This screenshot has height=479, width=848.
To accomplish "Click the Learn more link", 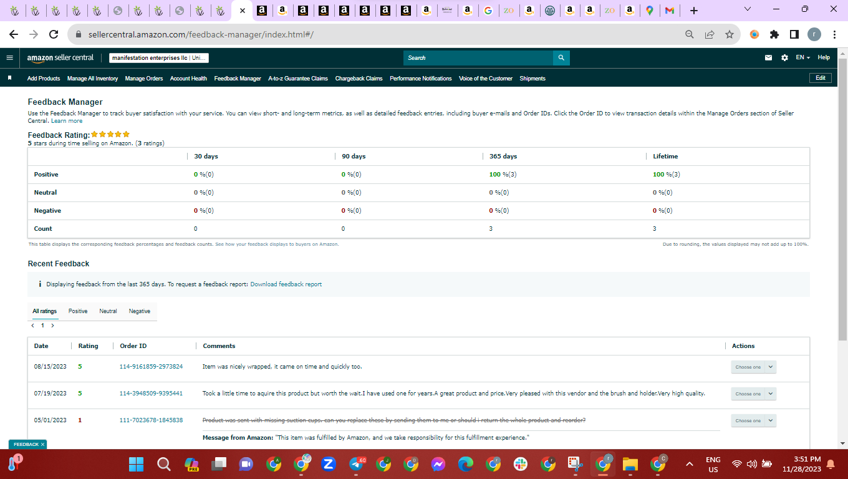I will click(67, 121).
